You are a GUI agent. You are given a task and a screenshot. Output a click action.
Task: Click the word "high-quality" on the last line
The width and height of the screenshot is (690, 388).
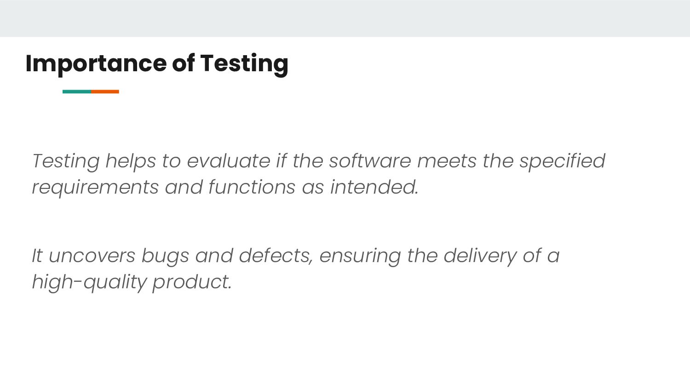pos(89,282)
